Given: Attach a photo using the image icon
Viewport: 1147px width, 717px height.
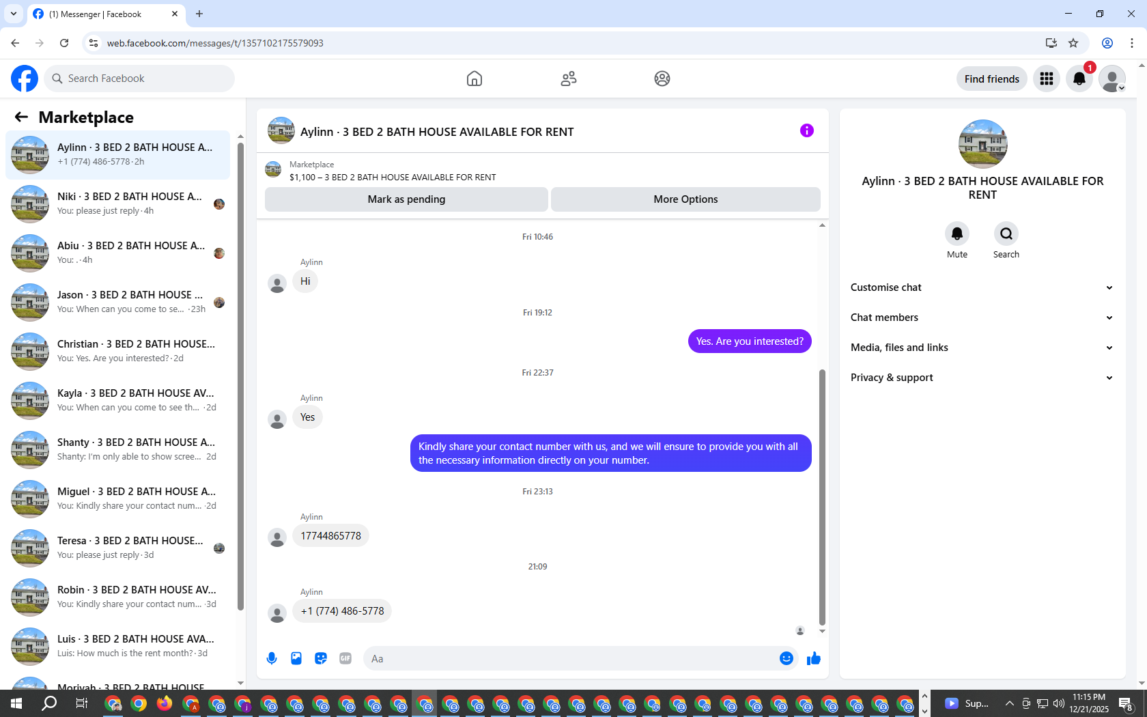Looking at the screenshot, I should tap(296, 658).
